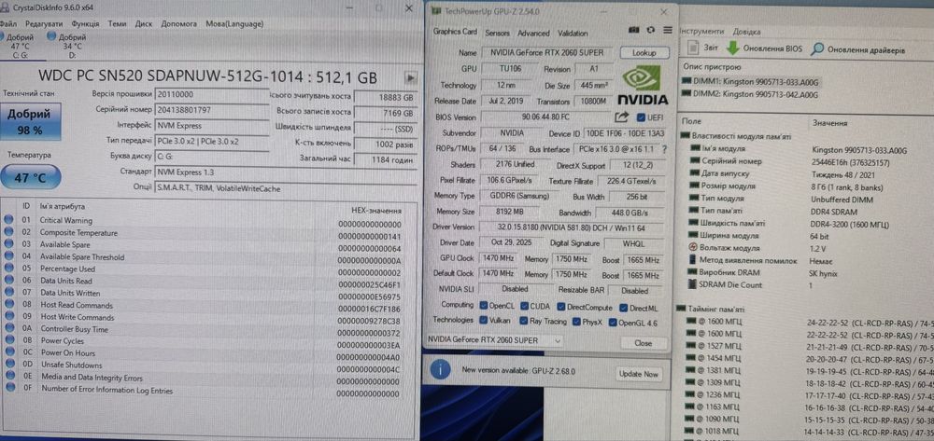Toggle the DirectML checkbox
The width and height of the screenshot is (934, 441).
point(624,308)
